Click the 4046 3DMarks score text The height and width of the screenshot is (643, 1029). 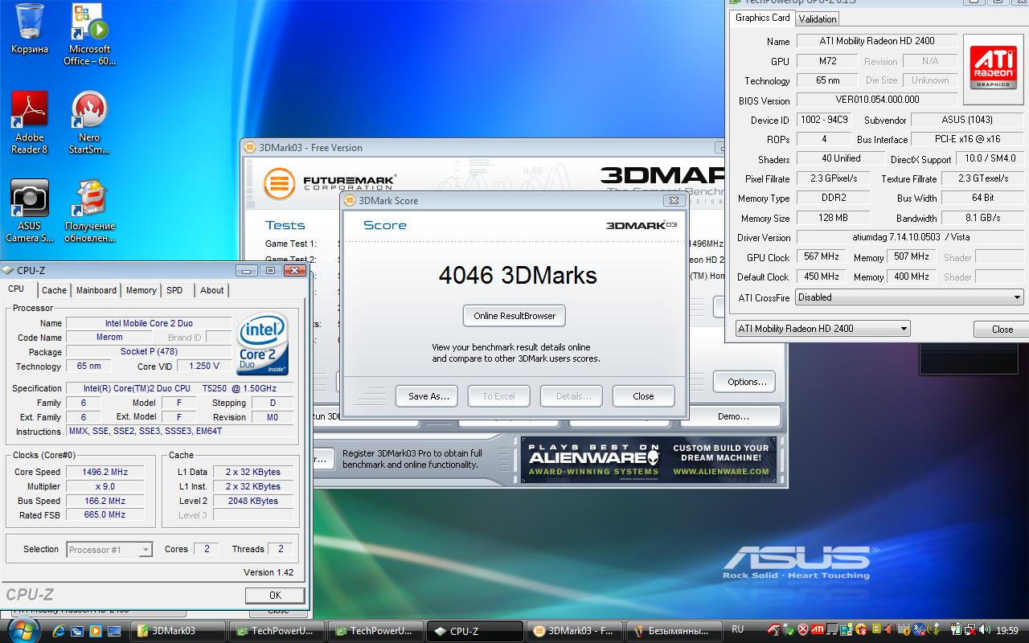pyautogui.click(x=518, y=275)
